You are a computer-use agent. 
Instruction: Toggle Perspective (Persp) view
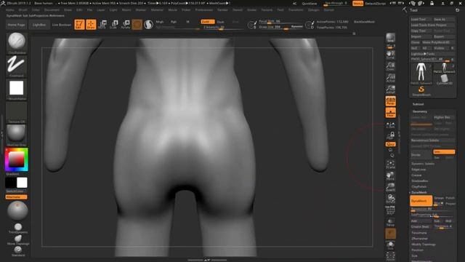[x=391, y=101]
